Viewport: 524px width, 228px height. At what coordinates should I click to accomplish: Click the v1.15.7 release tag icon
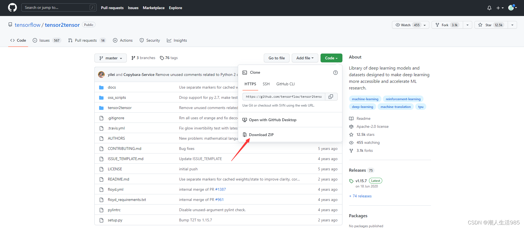pos(351,181)
